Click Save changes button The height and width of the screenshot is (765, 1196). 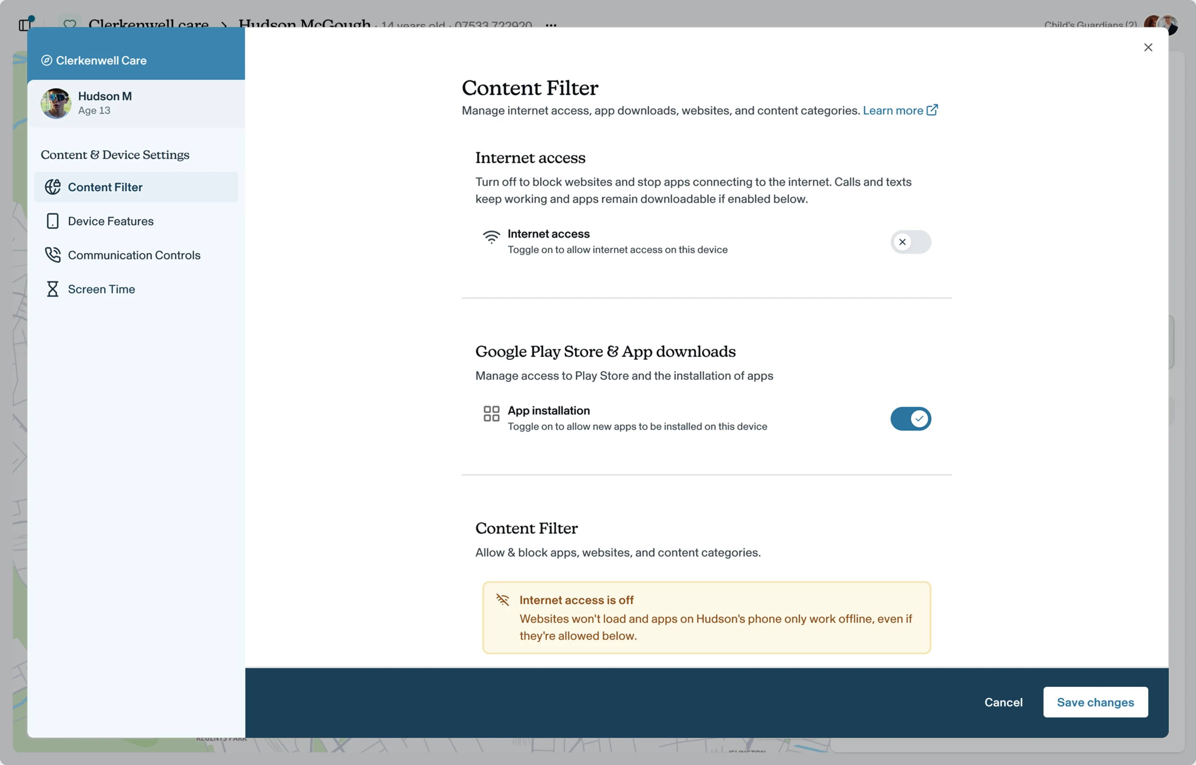[1095, 702]
